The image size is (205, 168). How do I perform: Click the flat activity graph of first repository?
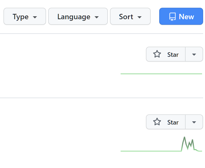tap(161, 74)
